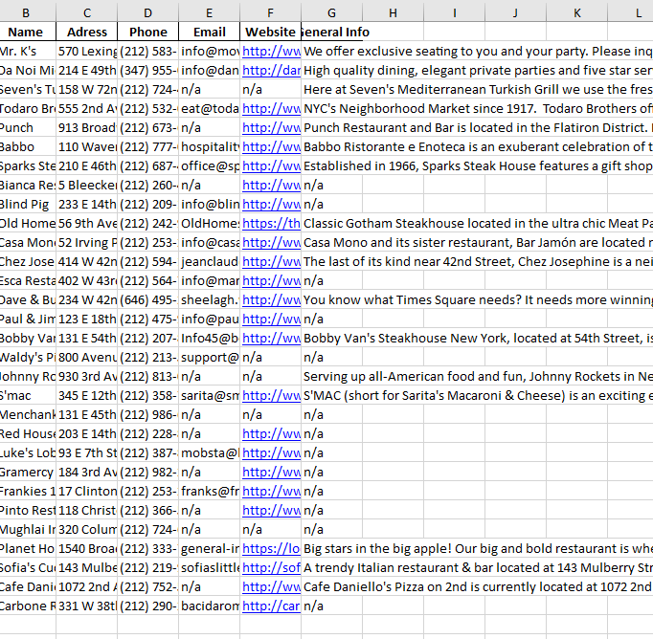Open website link in S'mac row
The height and width of the screenshot is (639, 653).
click(x=271, y=396)
